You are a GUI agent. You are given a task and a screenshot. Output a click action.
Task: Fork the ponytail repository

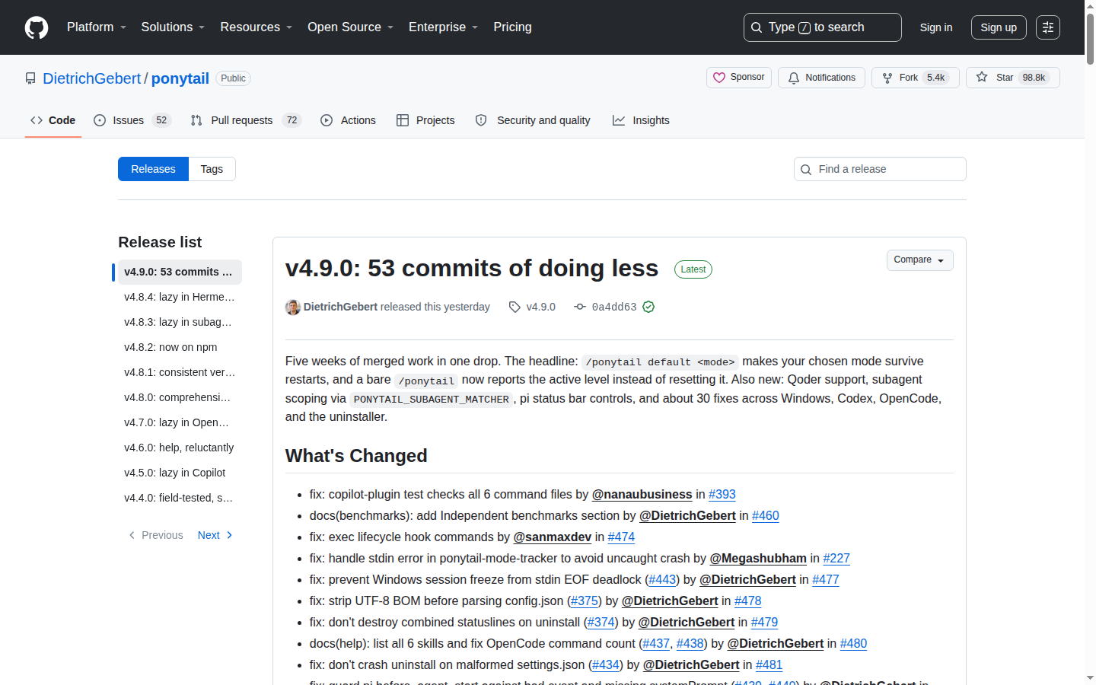[916, 78]
